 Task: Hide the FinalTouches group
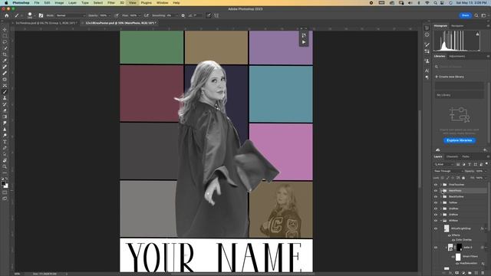[436, 185]
